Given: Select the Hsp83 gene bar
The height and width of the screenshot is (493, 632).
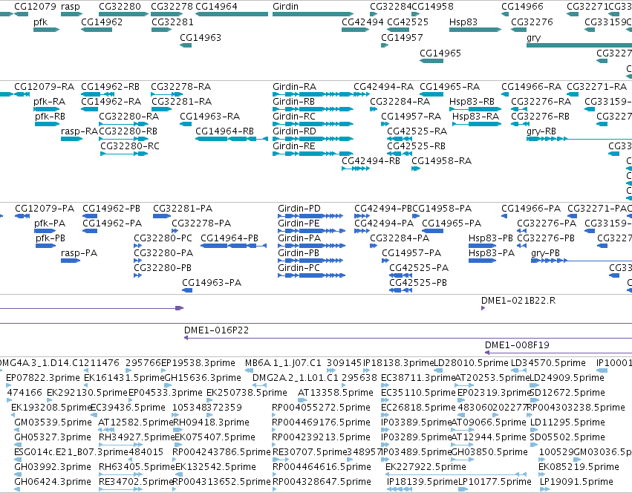Looking at the screenshot, I should pyautogui.click(x=475, y=30).
